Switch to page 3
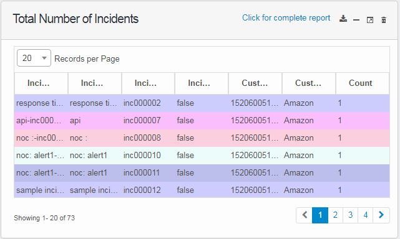This screenshot has height=239, width=400. pos(350,215)
